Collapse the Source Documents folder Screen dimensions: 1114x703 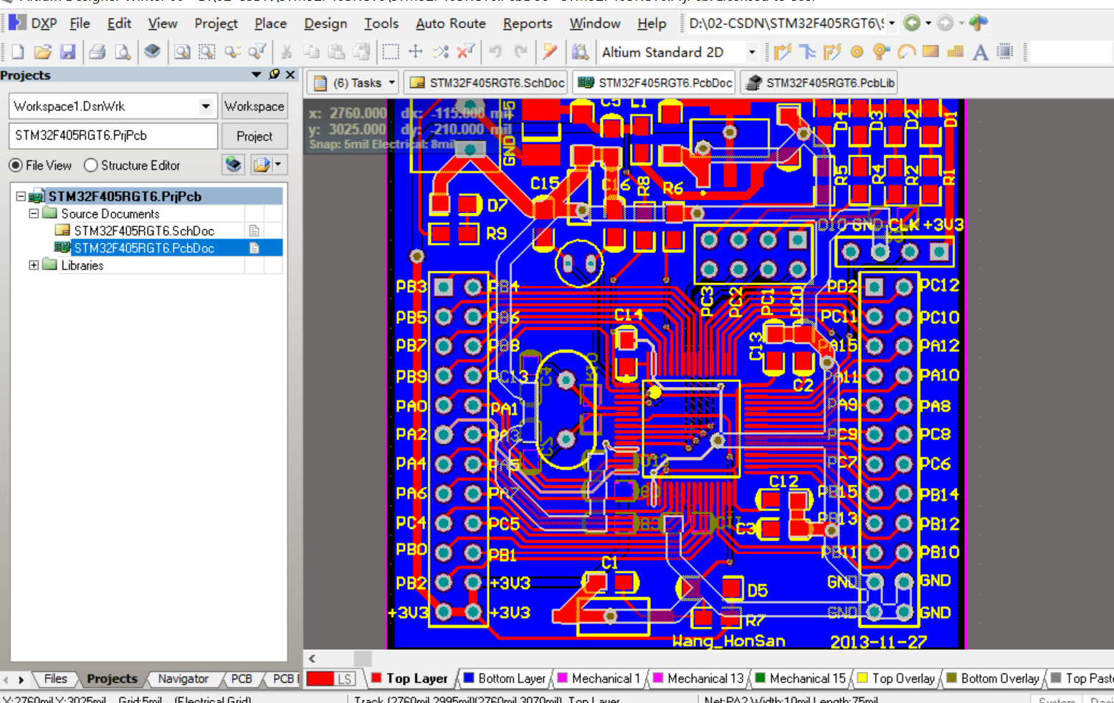(34, 214)
